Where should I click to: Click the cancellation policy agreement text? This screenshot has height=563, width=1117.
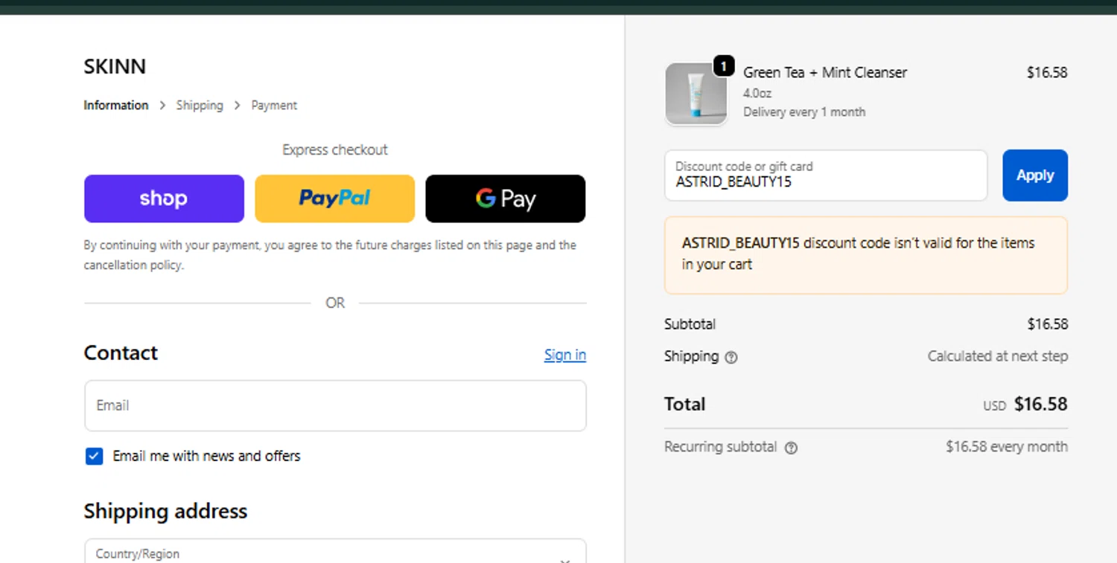[x=330, y=255]
